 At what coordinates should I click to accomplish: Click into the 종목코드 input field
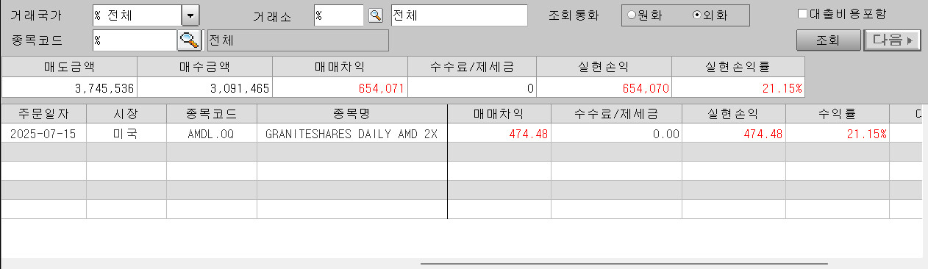135,40
